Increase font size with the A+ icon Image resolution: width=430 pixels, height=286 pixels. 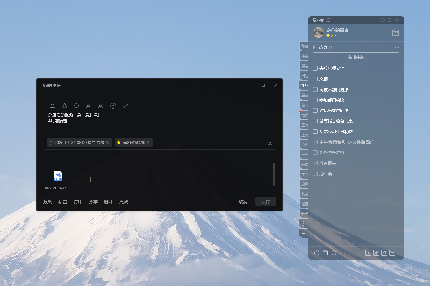(89, 106)
